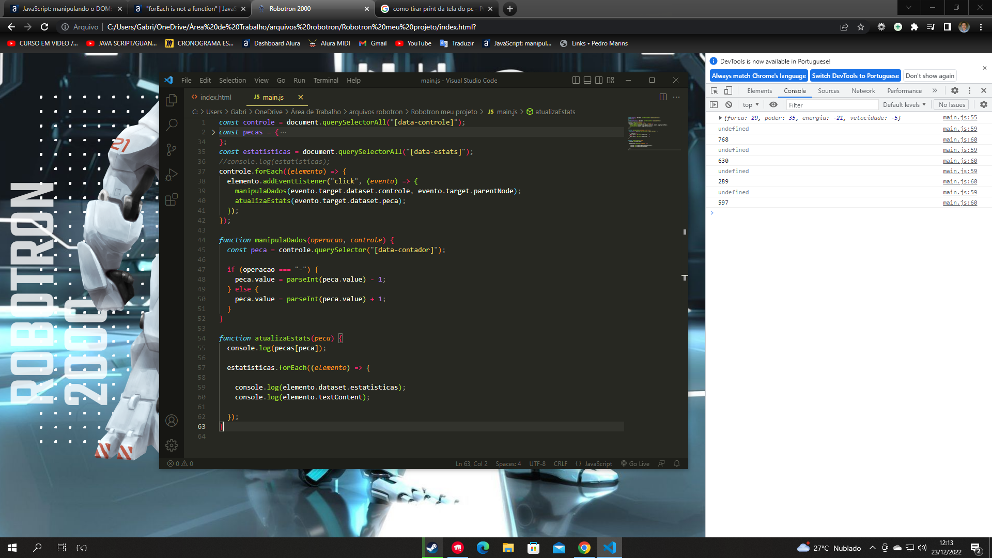The width and height of the screenshot is (992, 558).
Task: Show more DevTools tabs chevron
Action: (935, 90)
